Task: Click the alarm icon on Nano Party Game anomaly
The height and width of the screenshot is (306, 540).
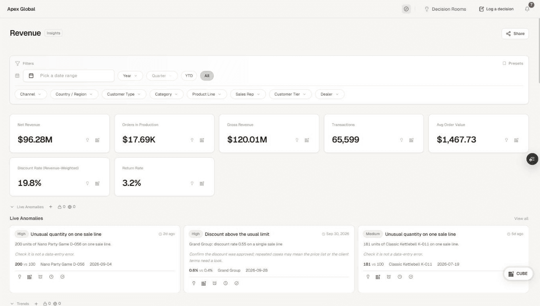Action: tap(40, 277)
